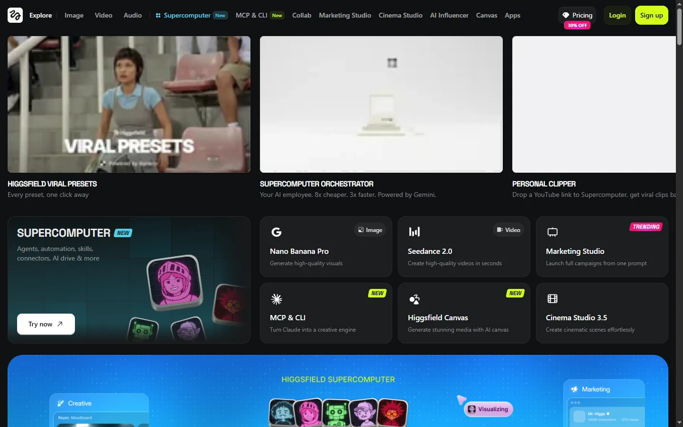
Task: Open the Cinema Studio 3.5 title link
Action: tap(576, 318)
